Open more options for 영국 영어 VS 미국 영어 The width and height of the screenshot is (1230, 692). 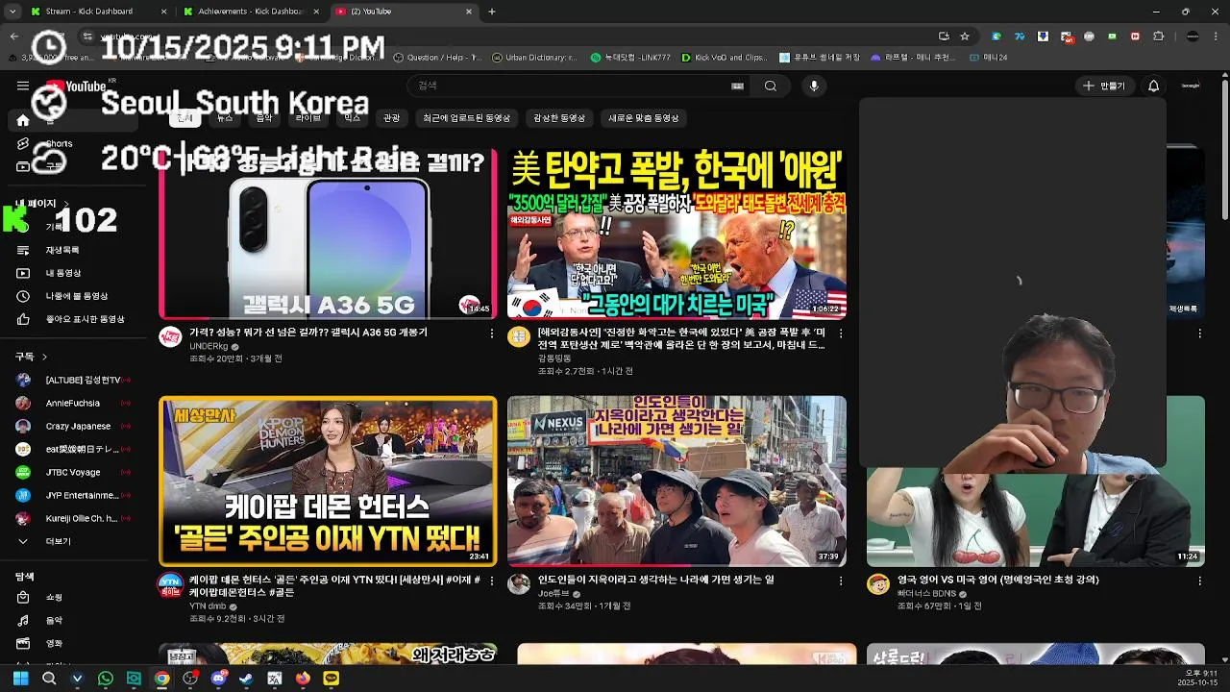point(1199,581)
